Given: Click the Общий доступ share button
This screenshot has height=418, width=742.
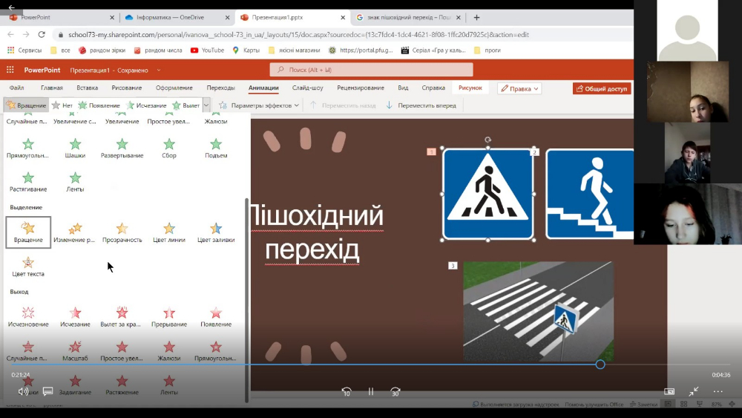Looking at the screenshot, I should click(602, 88).
